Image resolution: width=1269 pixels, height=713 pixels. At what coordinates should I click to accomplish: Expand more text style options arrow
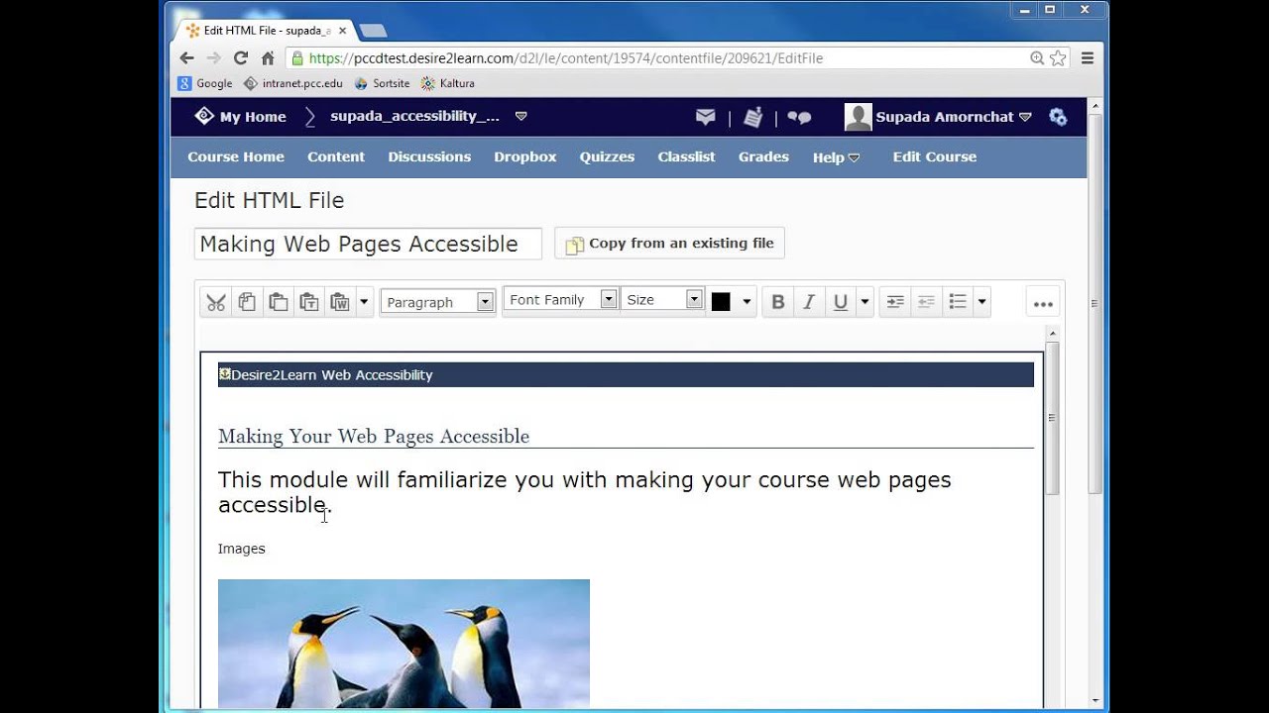pos(865,302)
